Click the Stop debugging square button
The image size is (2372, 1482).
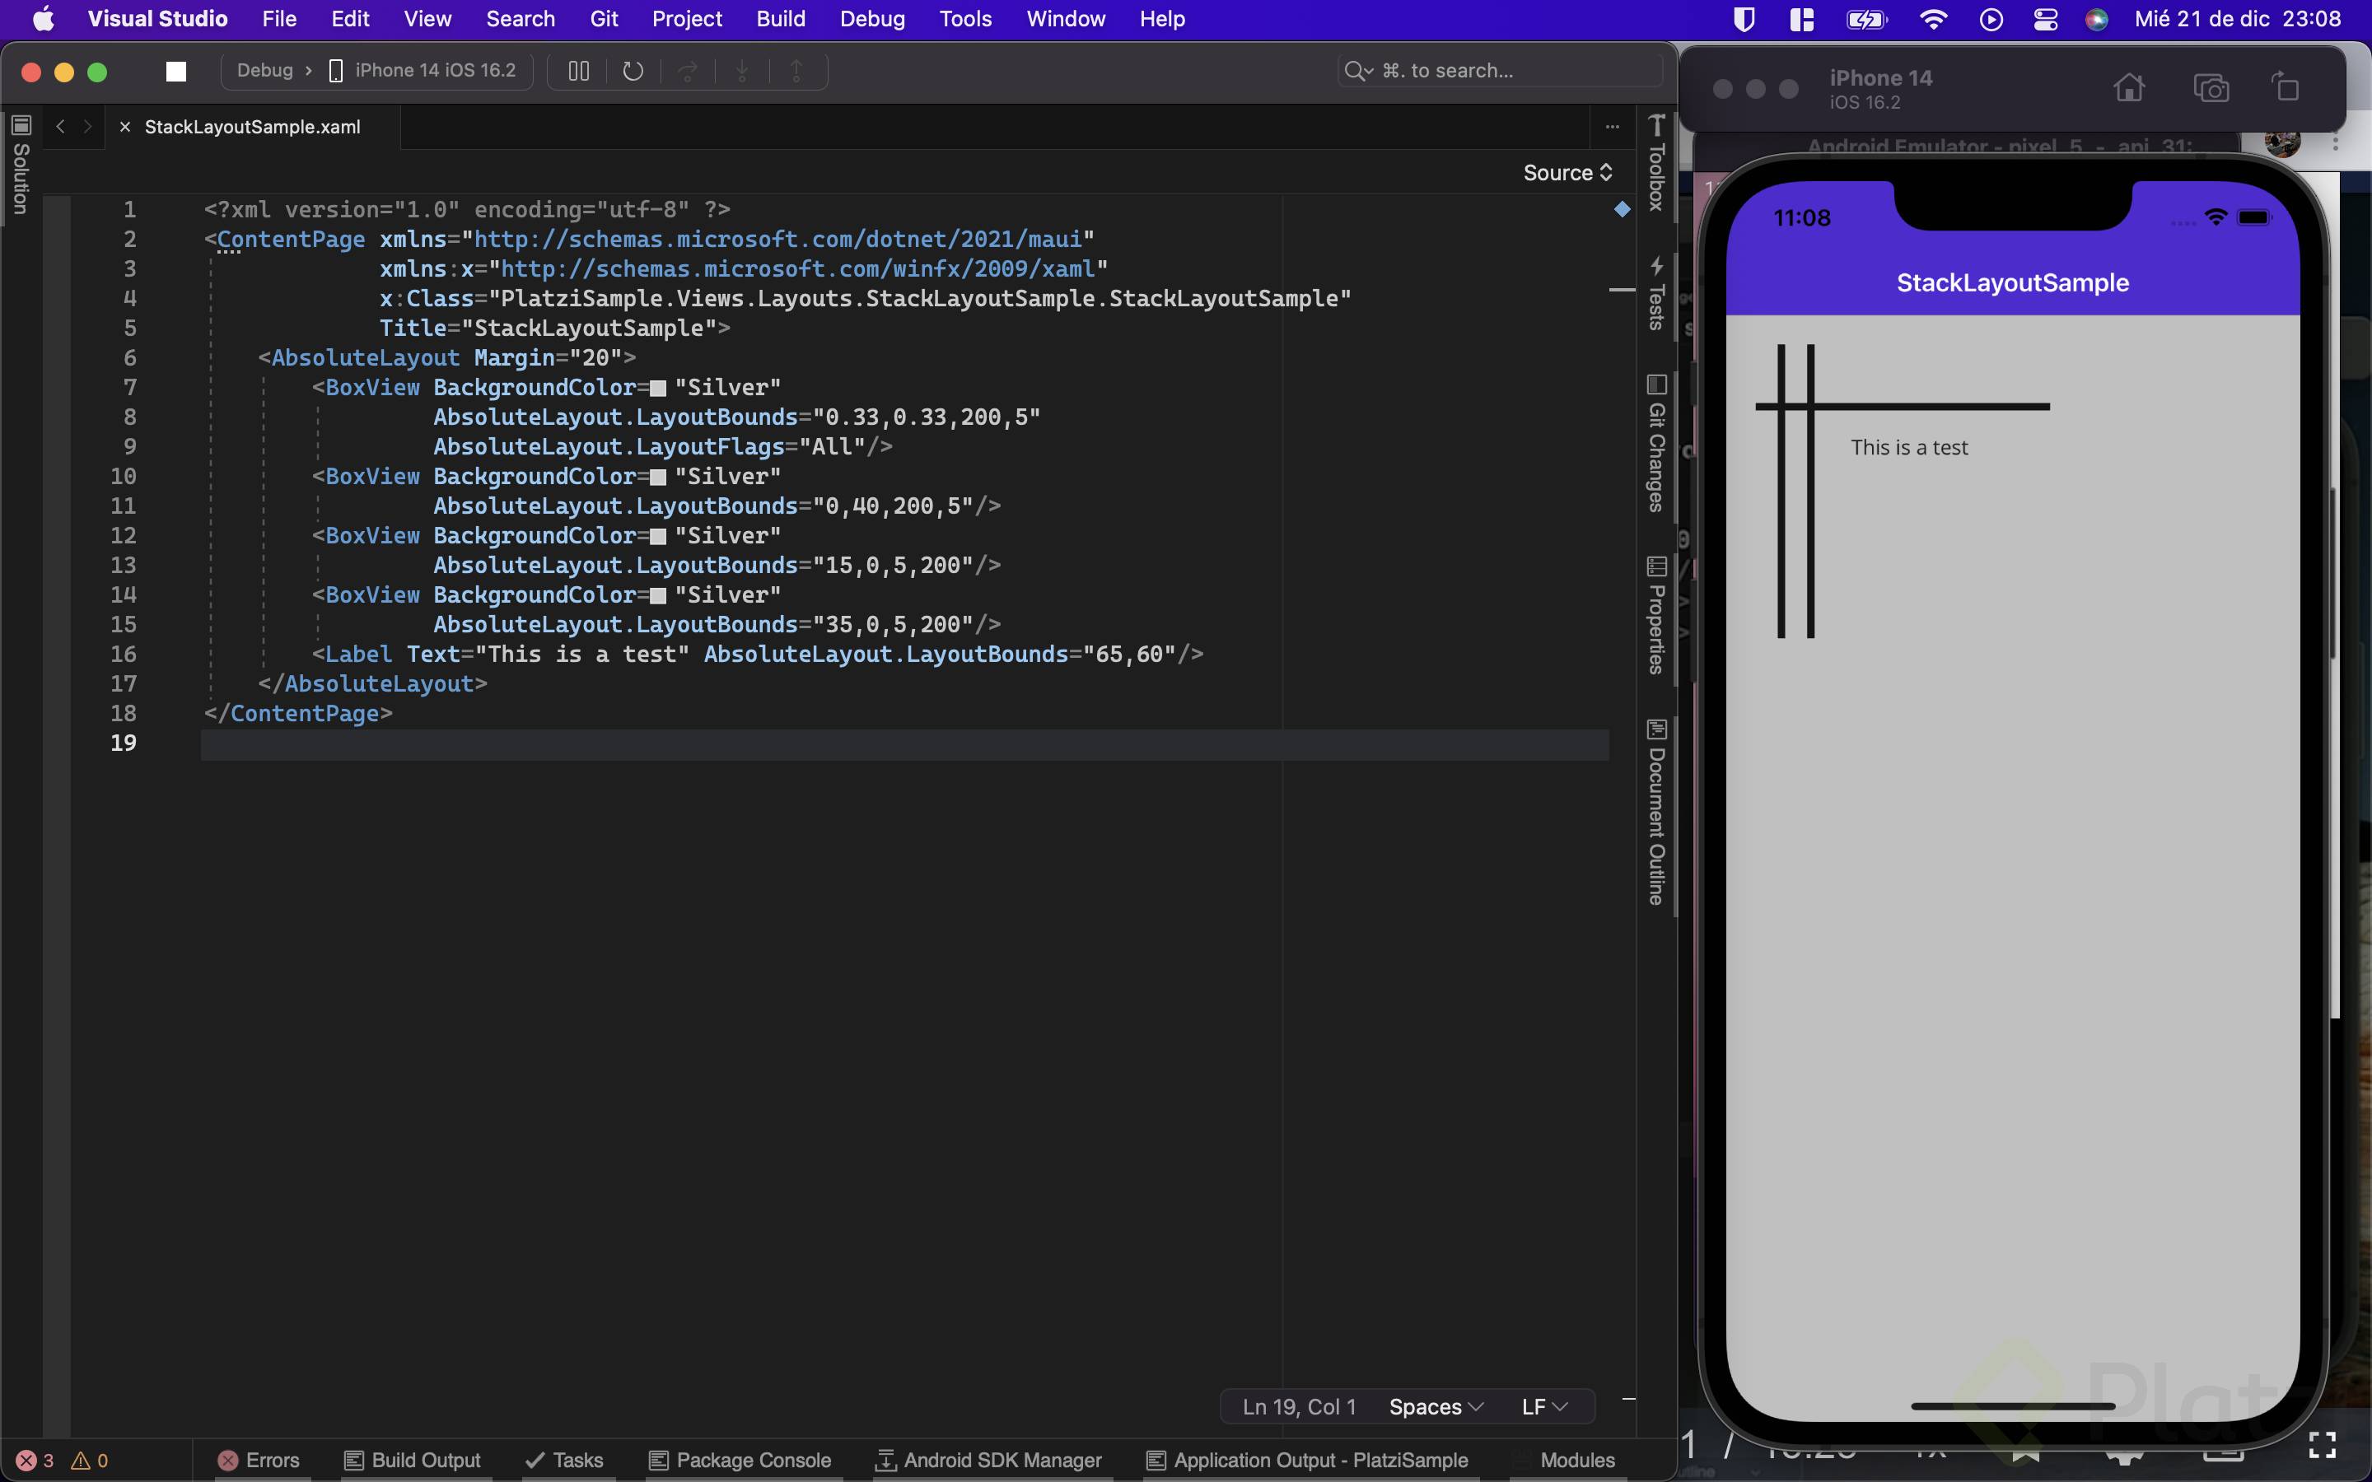[176, 72]
